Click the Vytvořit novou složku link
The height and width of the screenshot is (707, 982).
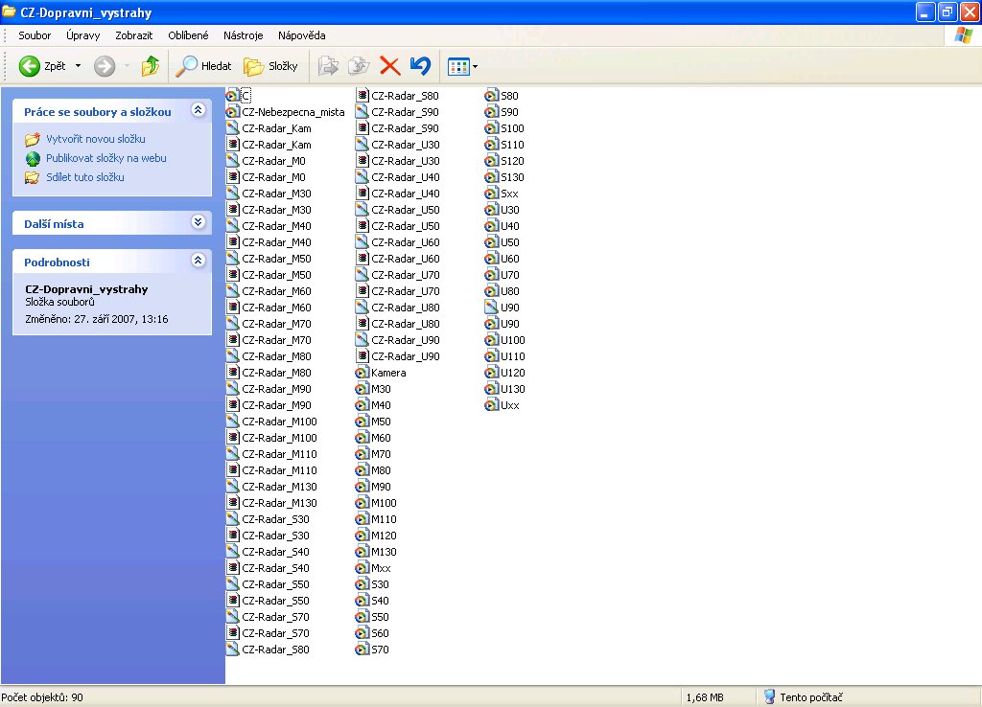pyautogui.click(x=95, y=139)
